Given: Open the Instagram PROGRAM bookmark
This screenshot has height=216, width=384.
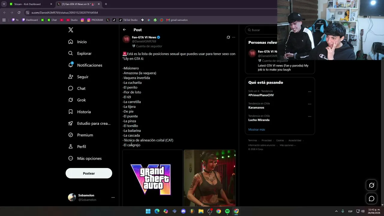Looking at the screenshot, I should 95,20.
